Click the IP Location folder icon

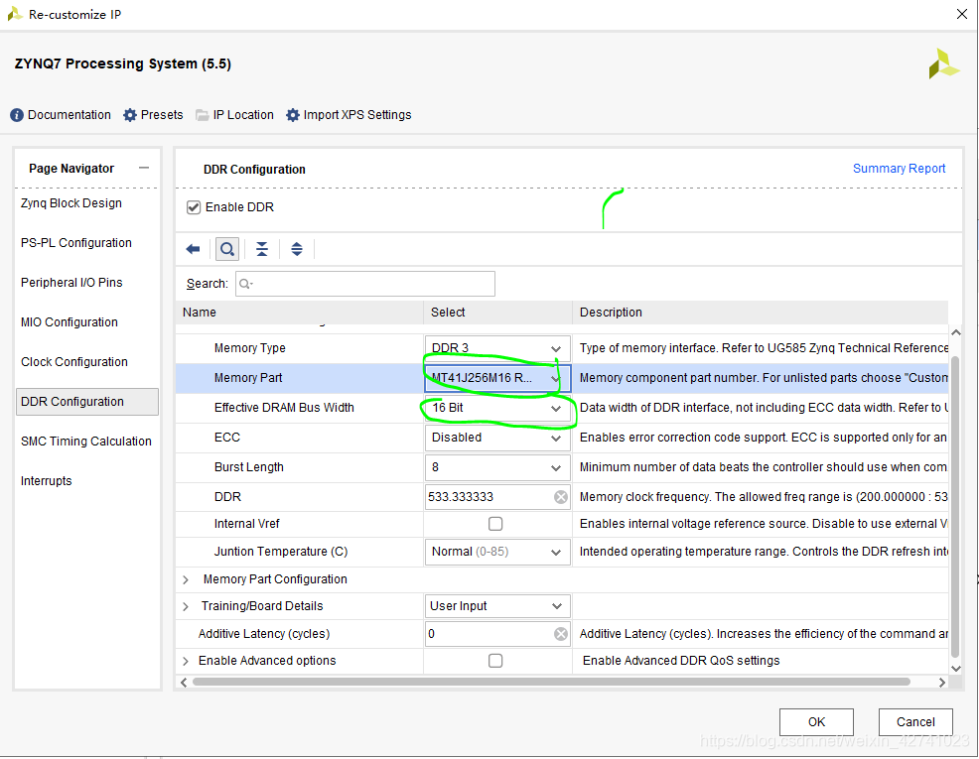tap(203, 115)
